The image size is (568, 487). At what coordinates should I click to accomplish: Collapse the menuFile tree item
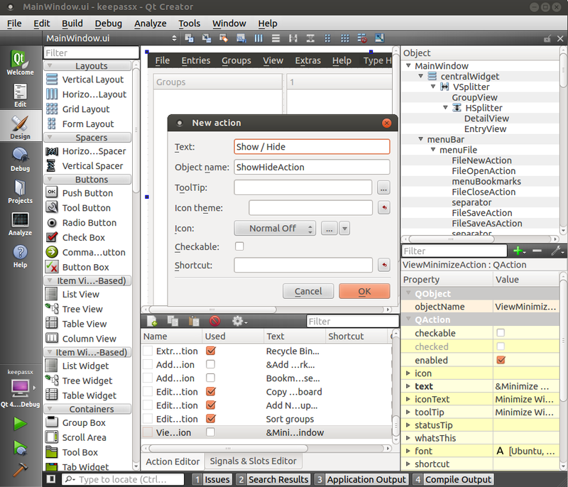[432, 150]
